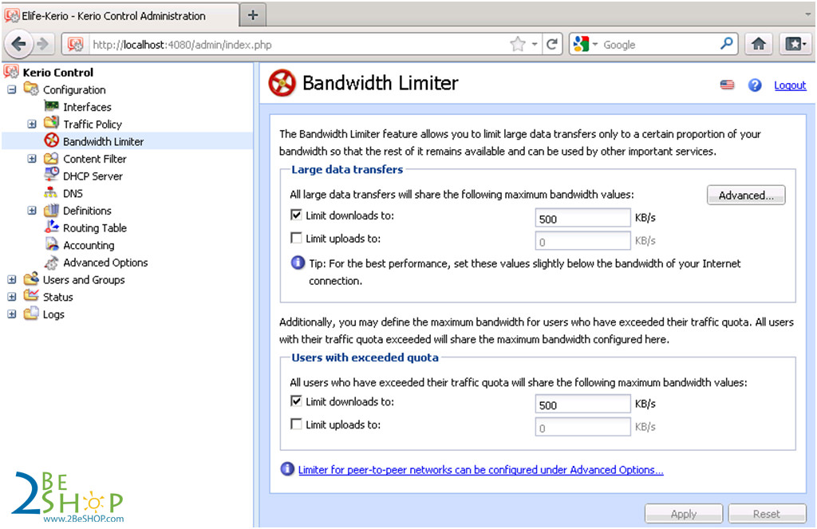Click the exceeded quota download limit field
This screenshot has width=817, height=529.
click(582, 404)
